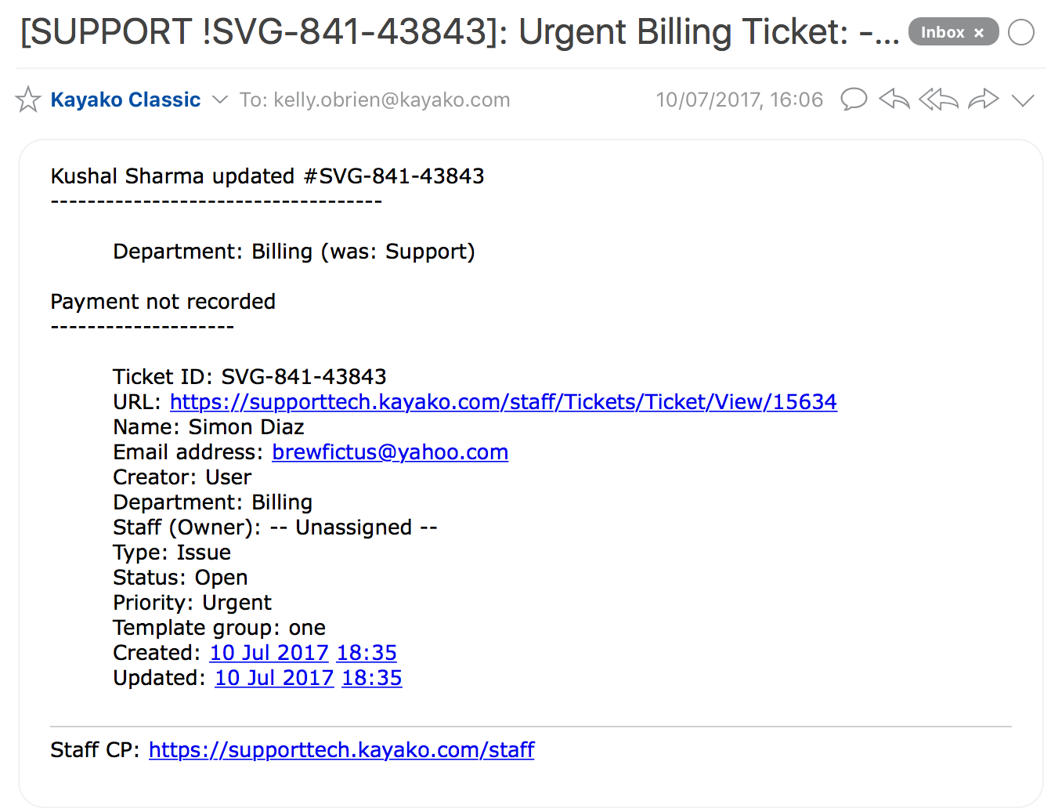Click the forward arrow icon
The height and width of the screenshot is (812, 1051).
point(983,100)
